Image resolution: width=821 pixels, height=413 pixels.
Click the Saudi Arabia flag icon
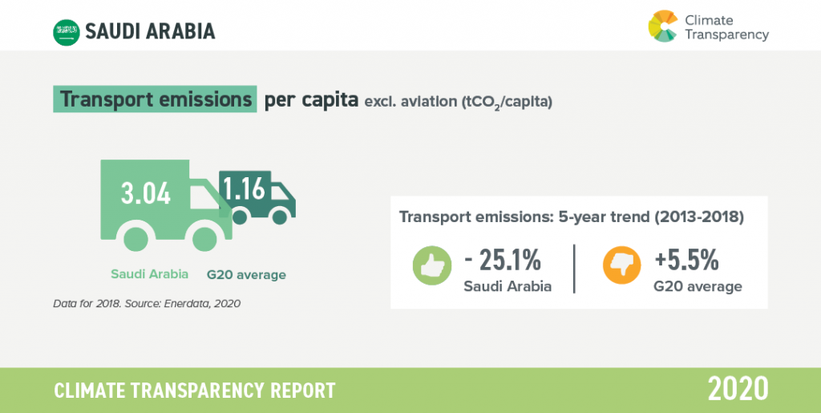tap(67, 31)
